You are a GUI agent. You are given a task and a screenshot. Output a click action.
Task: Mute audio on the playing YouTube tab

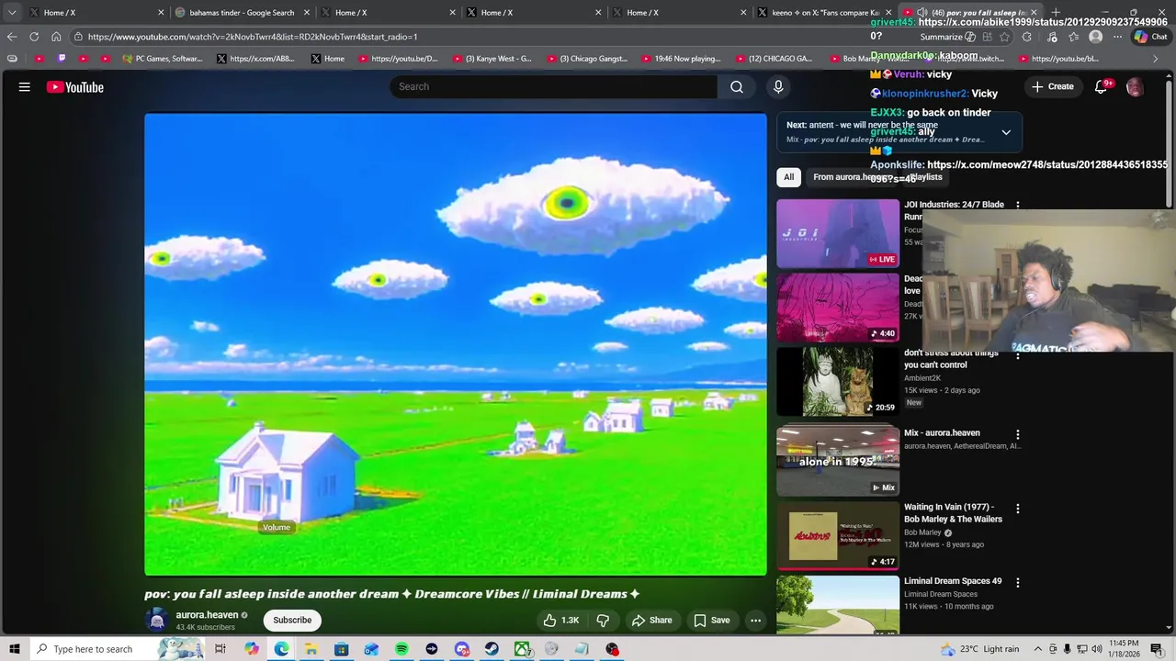click(x=922, y=13)
